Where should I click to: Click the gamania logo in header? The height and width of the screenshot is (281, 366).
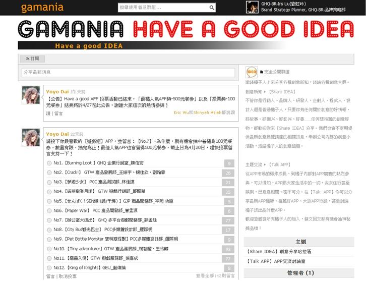(42, 7)
